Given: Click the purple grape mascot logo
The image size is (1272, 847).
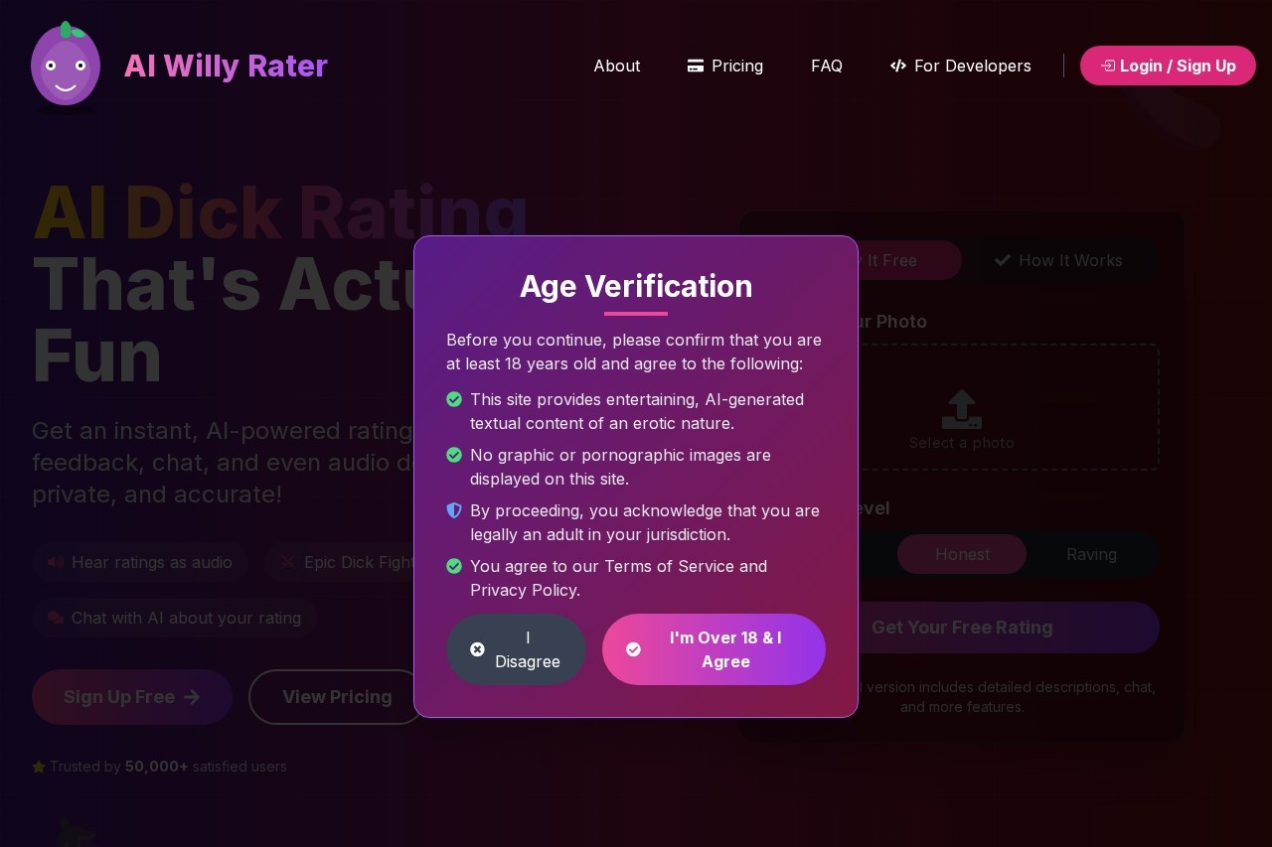Looking at the screenshot, I should pos(66,66).
